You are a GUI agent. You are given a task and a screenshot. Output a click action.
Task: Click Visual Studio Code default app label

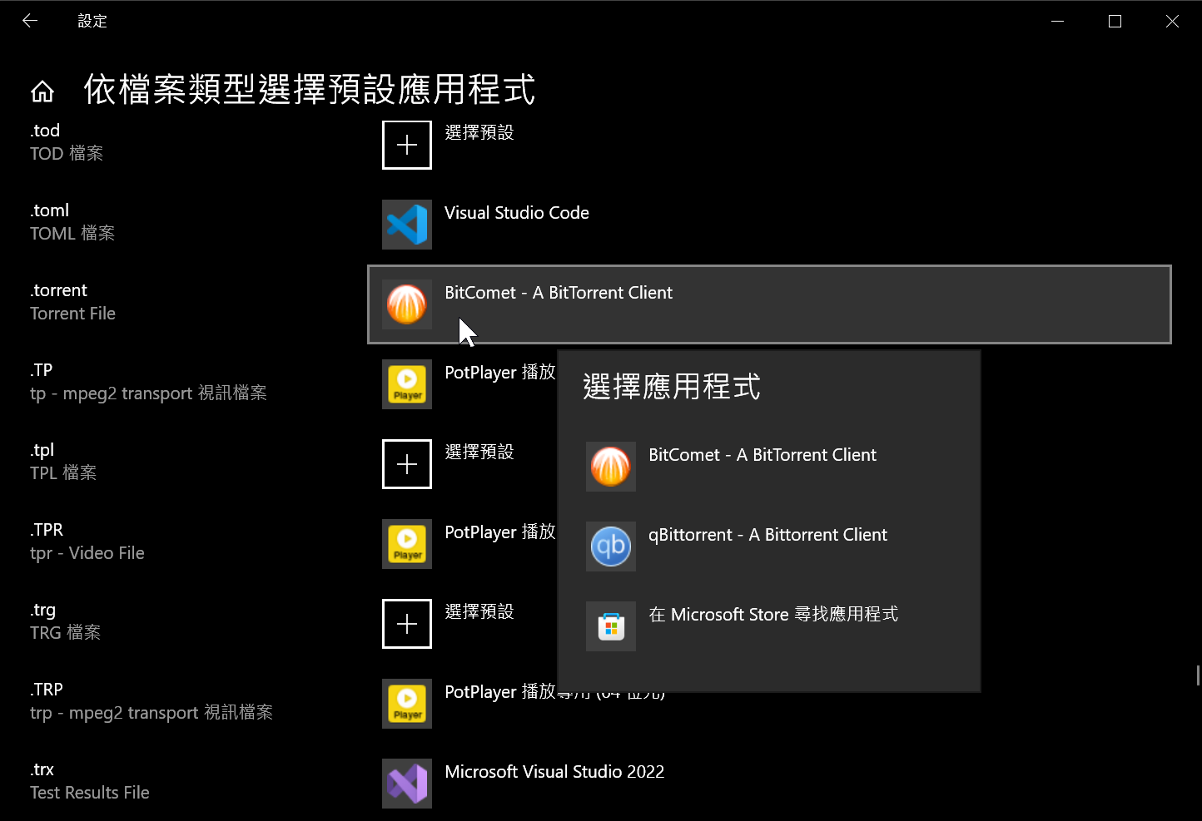pyautogui.click(x=517, y=213)
